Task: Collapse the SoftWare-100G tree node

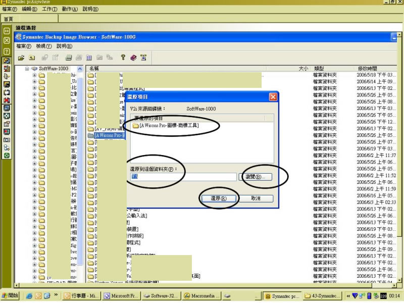Action: coord(27,69)
